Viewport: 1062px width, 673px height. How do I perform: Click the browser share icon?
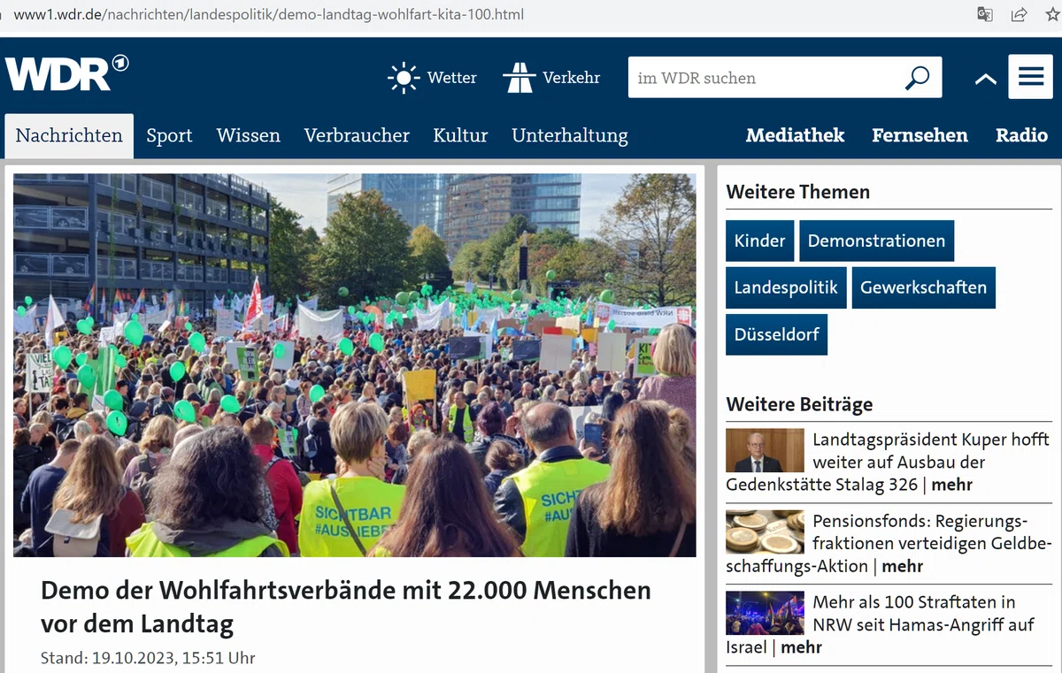click(1019, 14)
